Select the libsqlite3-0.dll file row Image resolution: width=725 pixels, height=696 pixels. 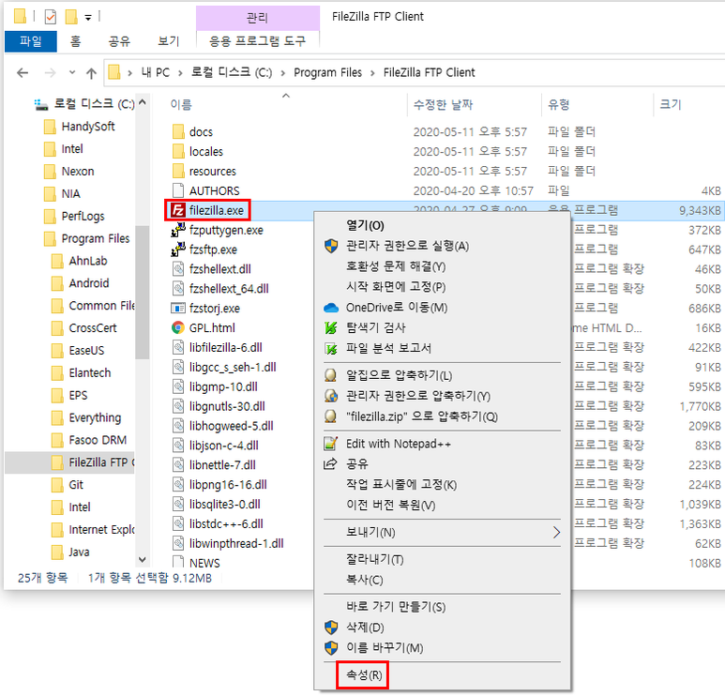(x=225, y=504)
